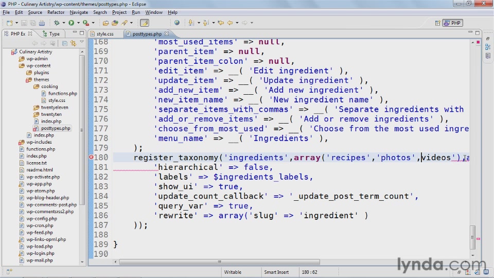This screenshot has height=278, width=494.
Task: Click the Save icon in toolbar
Action: [x=24, y=23]
